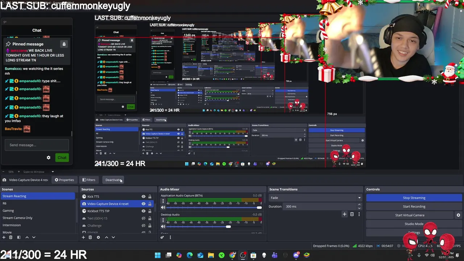Open Application Audio Capture options dots
The width and height of the screenshot is (464, 261).
pos(163,201)
